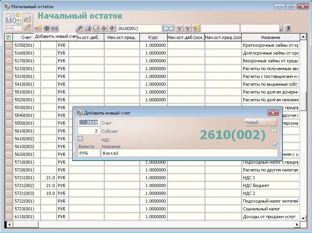Screen dimensions: 312x233
Task: Click the Название field containing Касса1
Action: click(189, 153)
